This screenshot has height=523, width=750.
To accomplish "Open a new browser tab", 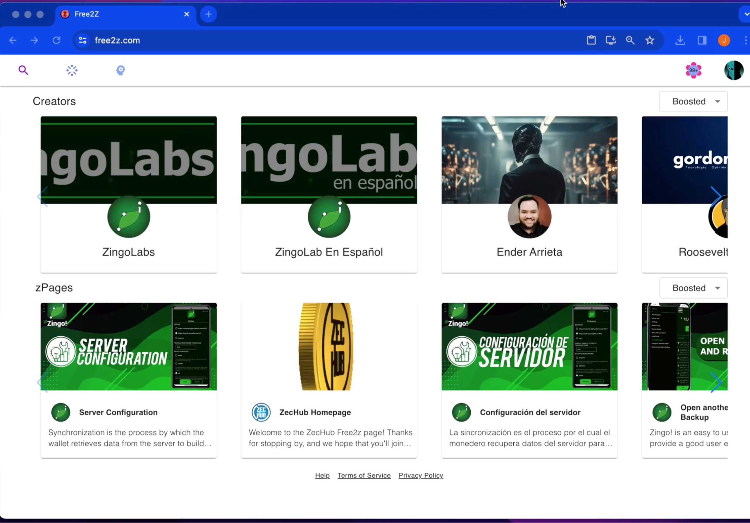I will tap(208, 14).
